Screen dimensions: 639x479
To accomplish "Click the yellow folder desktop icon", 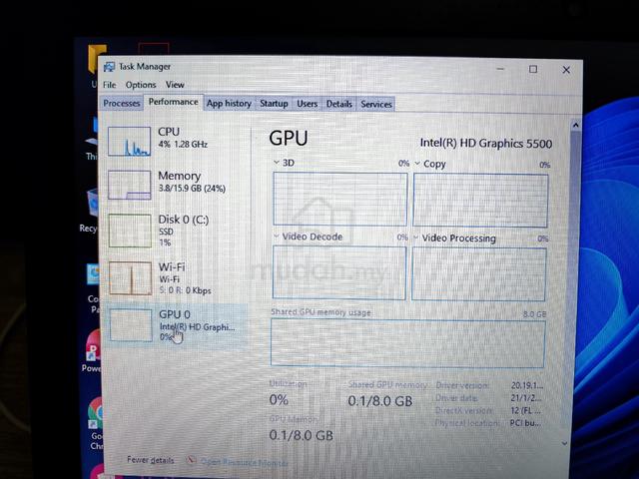I will (x=97, y=59).
